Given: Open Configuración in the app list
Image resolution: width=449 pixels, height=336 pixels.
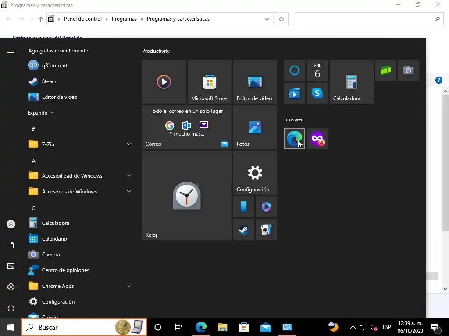Looking at the screenshot, I should pos(80,302).
